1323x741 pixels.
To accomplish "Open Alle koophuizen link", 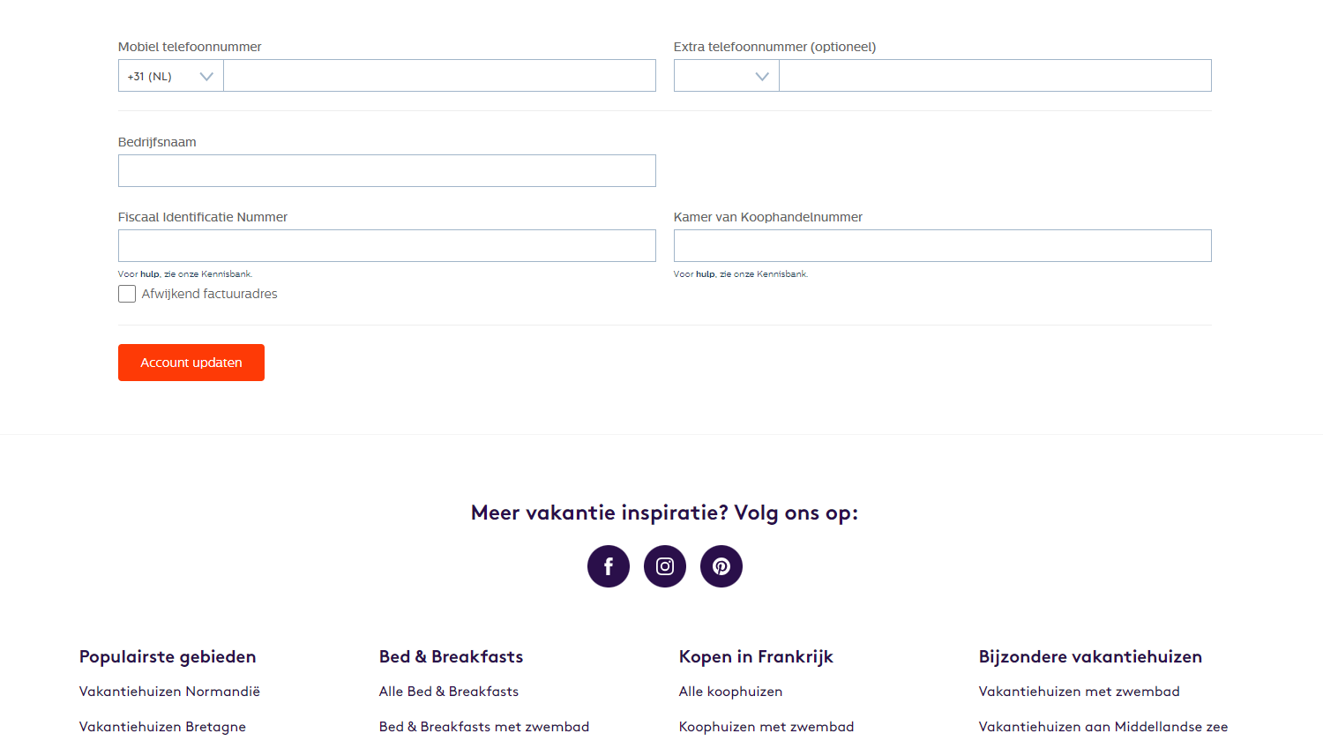I will click(x=730, y=692).
